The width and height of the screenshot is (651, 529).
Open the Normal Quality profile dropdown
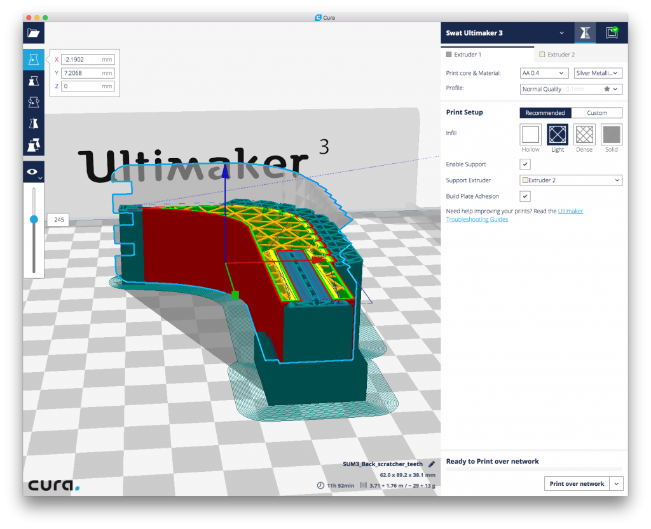(x=571, y=89)
